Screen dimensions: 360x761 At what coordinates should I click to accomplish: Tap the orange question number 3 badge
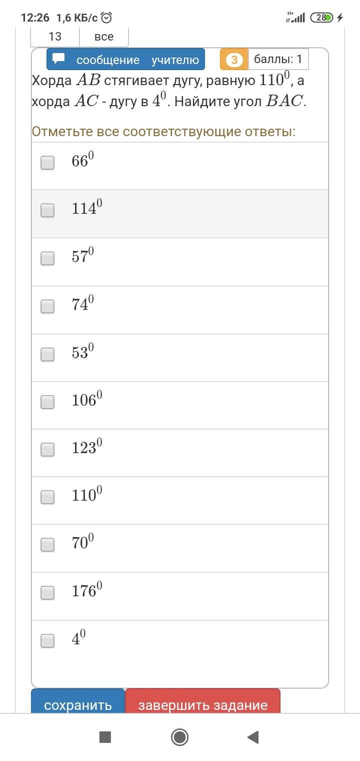(x=234, y=60)
